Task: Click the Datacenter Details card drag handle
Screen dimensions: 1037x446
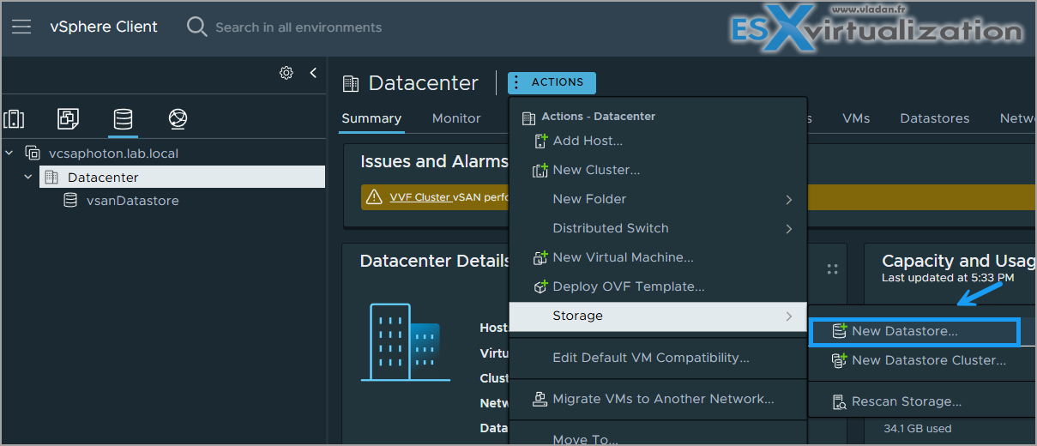Action: (x=832, y=269)
